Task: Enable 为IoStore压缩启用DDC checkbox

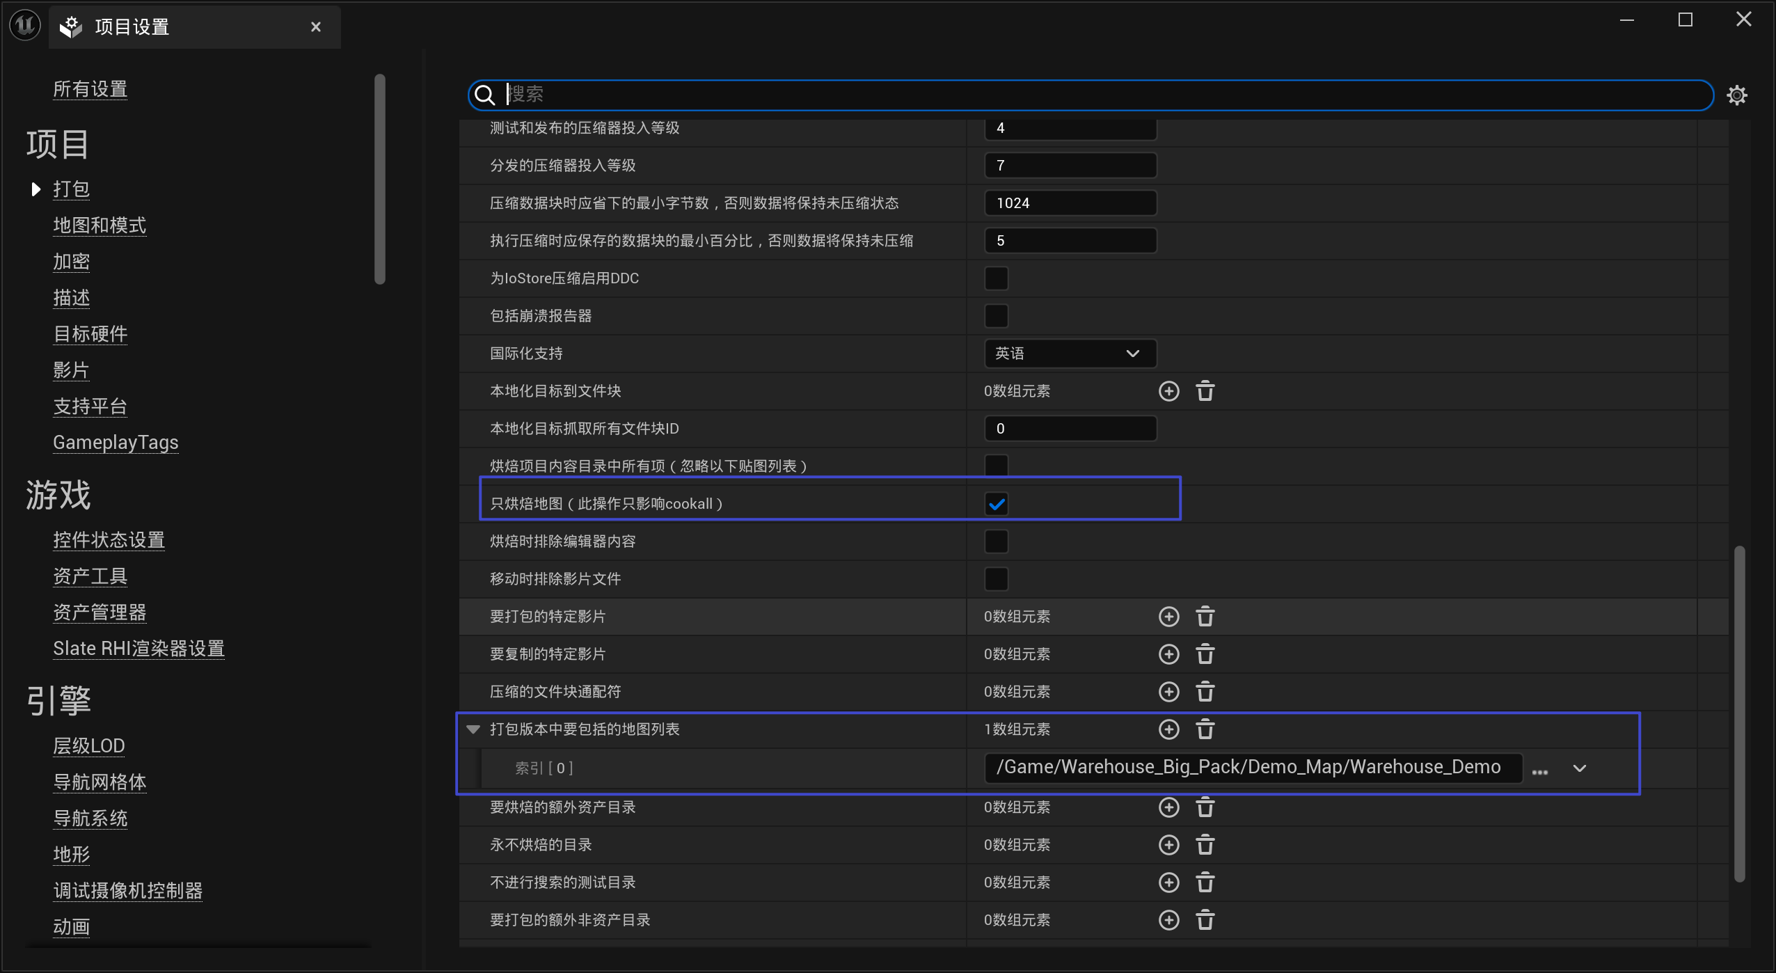Action: (996, 278)
